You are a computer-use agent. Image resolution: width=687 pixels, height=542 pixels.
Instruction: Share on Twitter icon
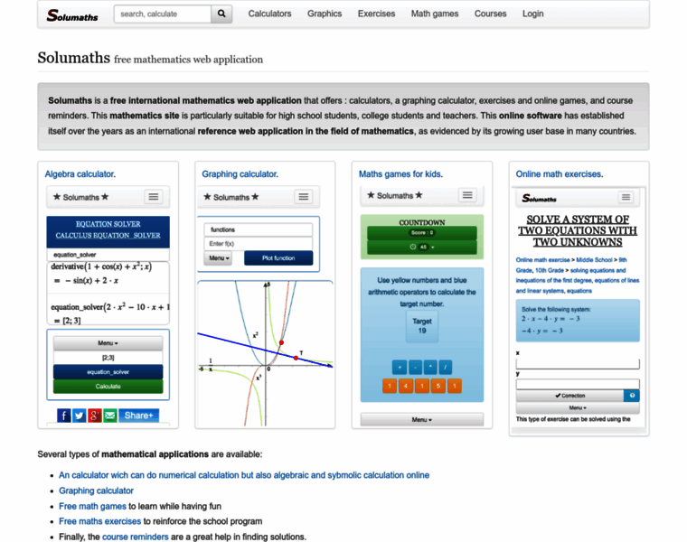tap(80, 416)
